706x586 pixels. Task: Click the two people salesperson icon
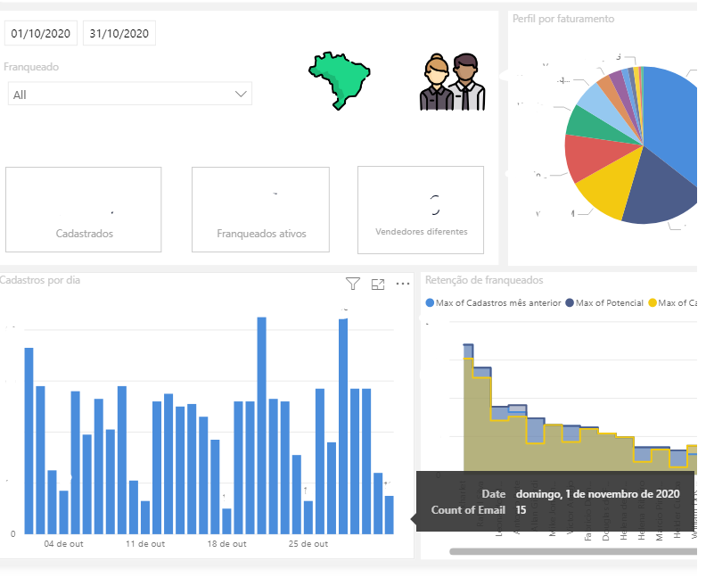[453, 81]
